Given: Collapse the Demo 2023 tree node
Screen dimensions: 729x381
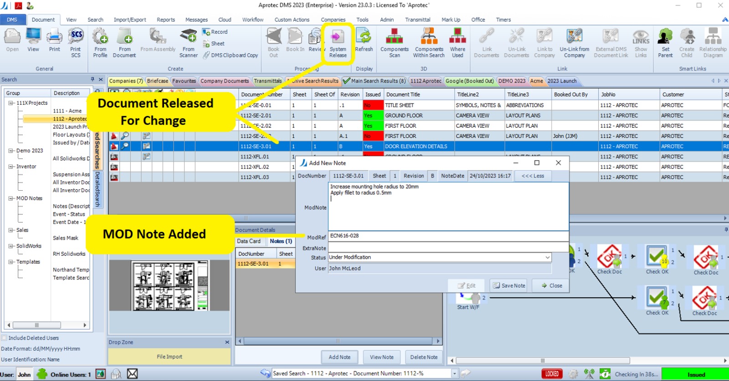Looking at the screenshot, I should (10, 151).
